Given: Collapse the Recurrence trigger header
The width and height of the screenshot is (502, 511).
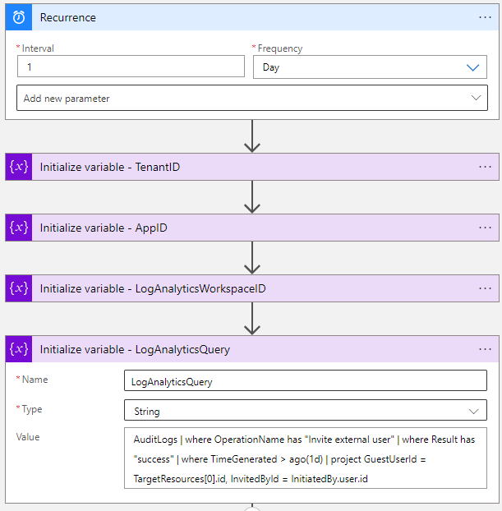Looking at the screenshot, I should click(x=252, y=17).
